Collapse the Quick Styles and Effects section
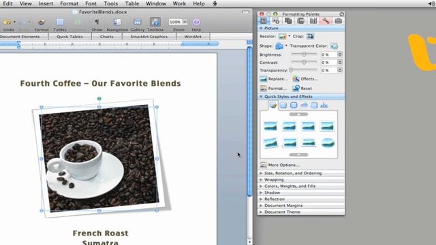This screenshot has width=436, height=245. pyautogui.click(x=261, y=97)
